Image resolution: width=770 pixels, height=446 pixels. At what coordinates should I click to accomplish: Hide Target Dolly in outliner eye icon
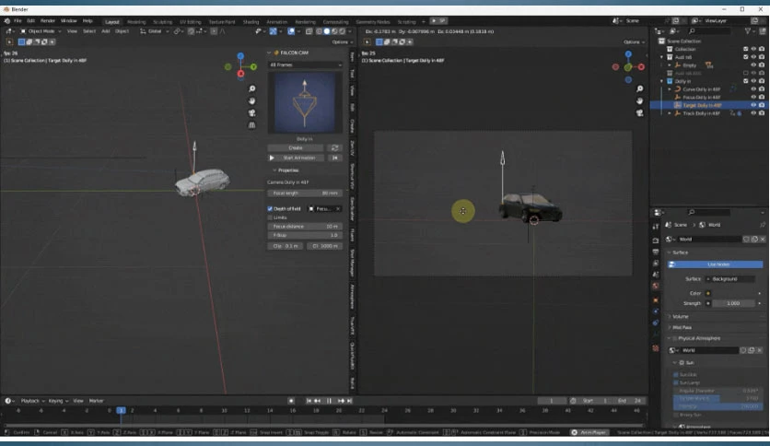point(753,105)
